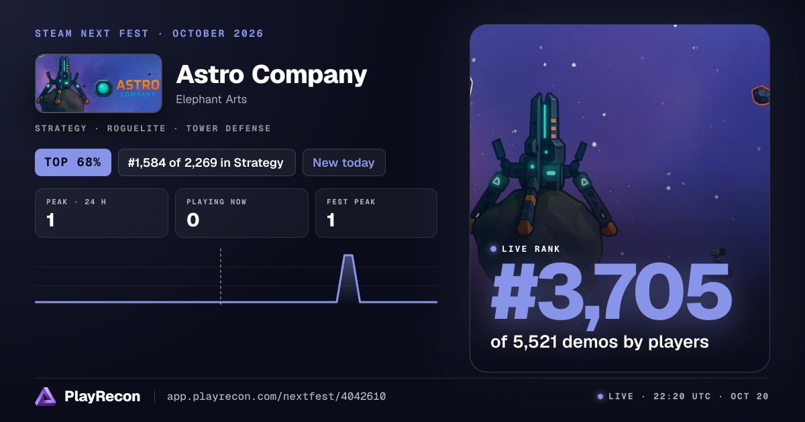805x422 pixels.
Task: Click the 'of 5,521 demos by players' text
Action: 600,342
